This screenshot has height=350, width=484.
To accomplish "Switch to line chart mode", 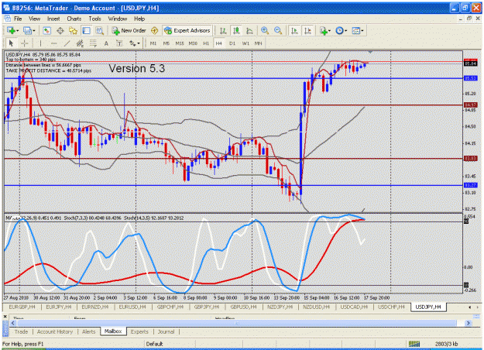I will (249, 30).
